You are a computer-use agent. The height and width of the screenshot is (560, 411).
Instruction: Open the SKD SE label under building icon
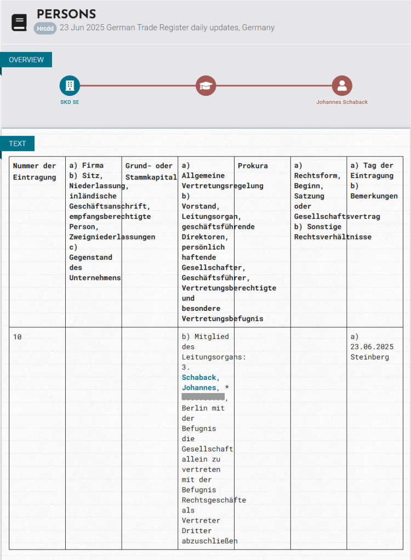70,102
